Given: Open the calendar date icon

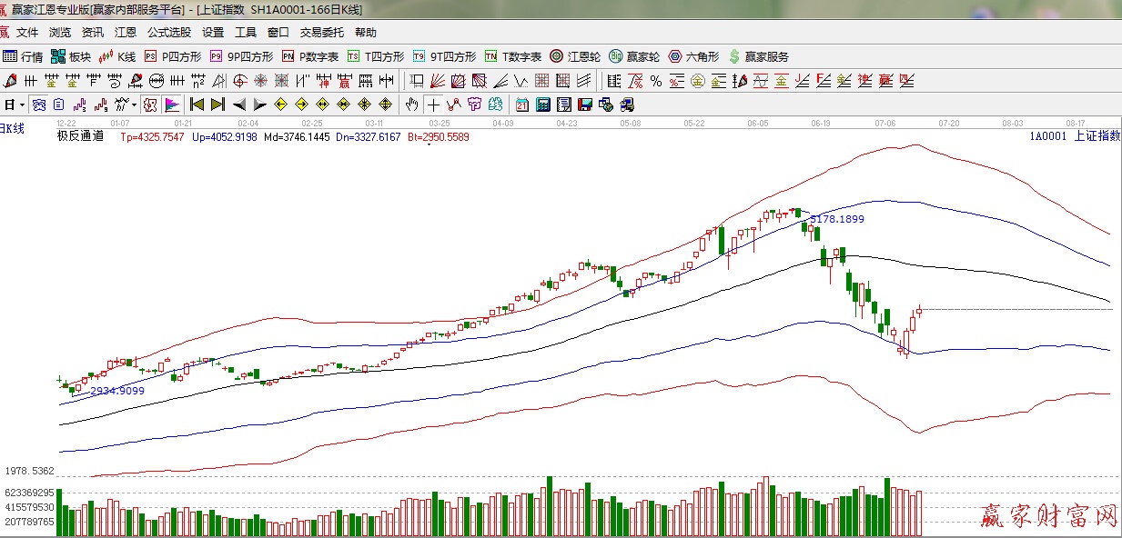Looking at the screenshot, I should 522,104.
